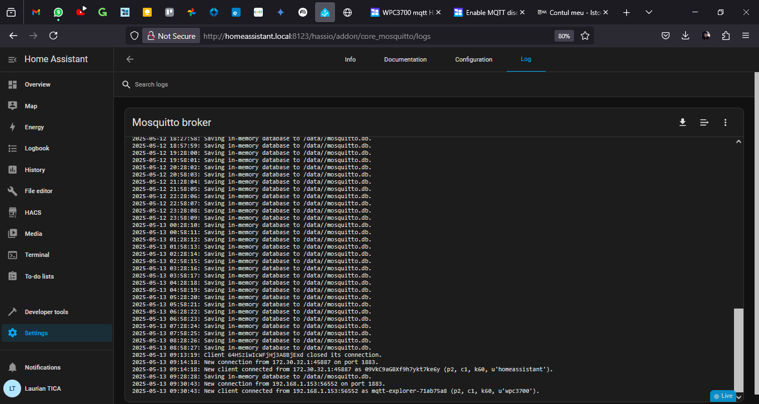Show Notifications panel in the sidebar
759x404 pixels.
[42, 367]
